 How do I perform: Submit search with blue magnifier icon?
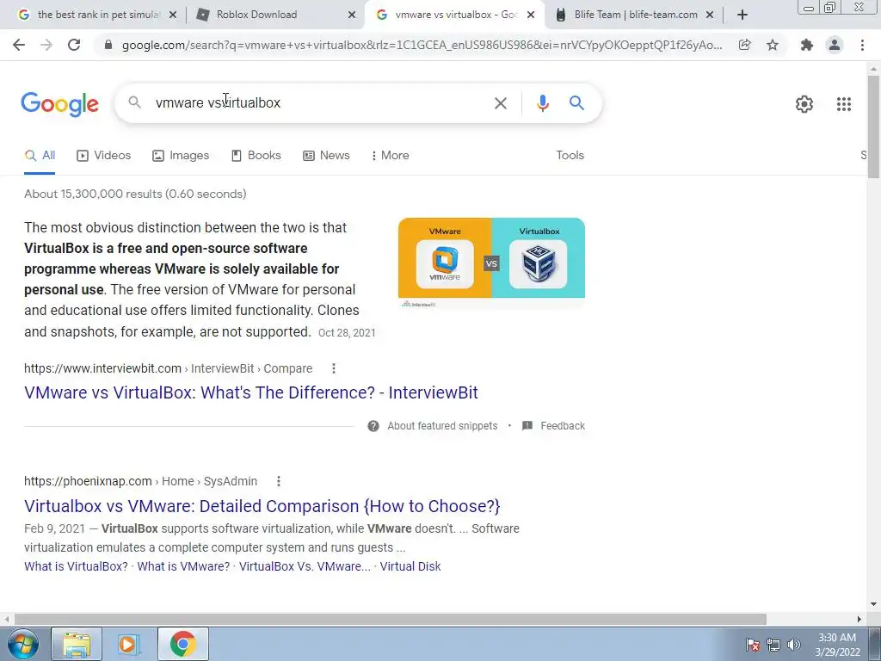pos(576,103)
